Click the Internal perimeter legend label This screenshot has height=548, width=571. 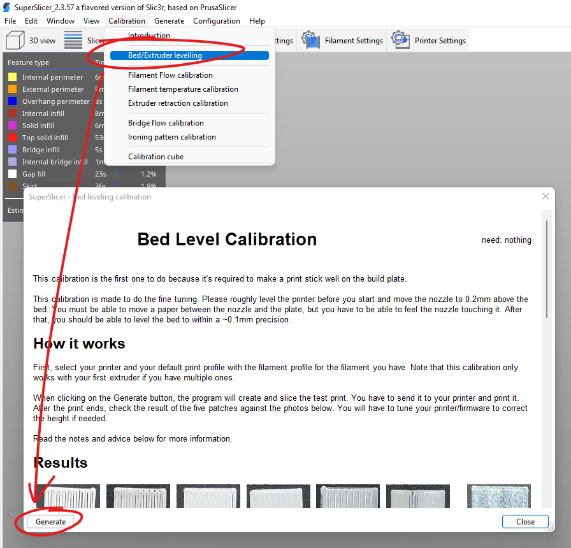[x=52, y=77]
